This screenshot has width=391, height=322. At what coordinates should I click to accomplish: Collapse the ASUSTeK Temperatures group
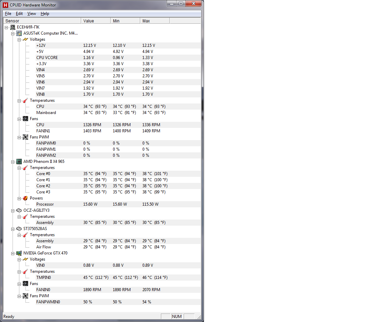tap(19, 101)
